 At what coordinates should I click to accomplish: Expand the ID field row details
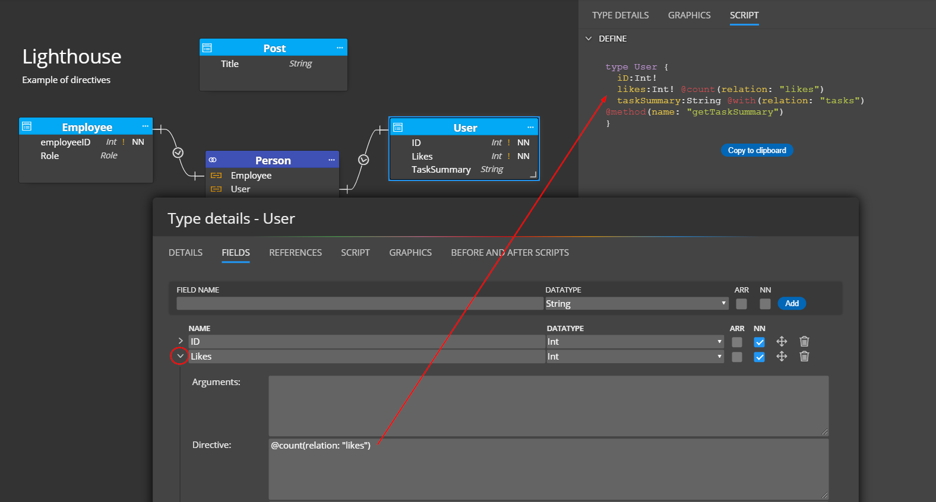click(181, 341)
